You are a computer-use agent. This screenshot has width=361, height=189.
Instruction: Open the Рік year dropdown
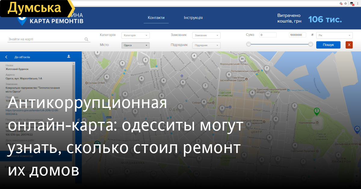(335, 35)
